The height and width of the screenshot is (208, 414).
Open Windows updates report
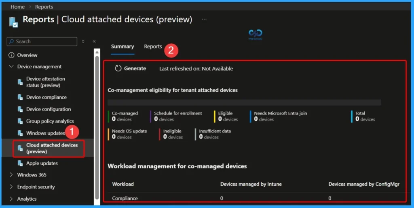[45, 133]
